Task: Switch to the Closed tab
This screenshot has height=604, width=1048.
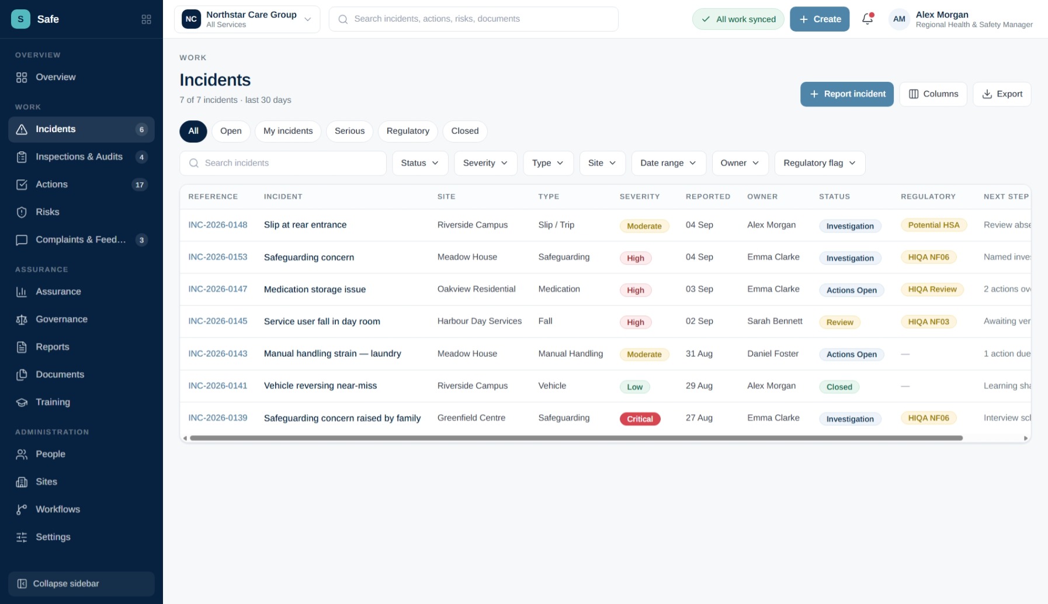Action: [x=465, y=131]
